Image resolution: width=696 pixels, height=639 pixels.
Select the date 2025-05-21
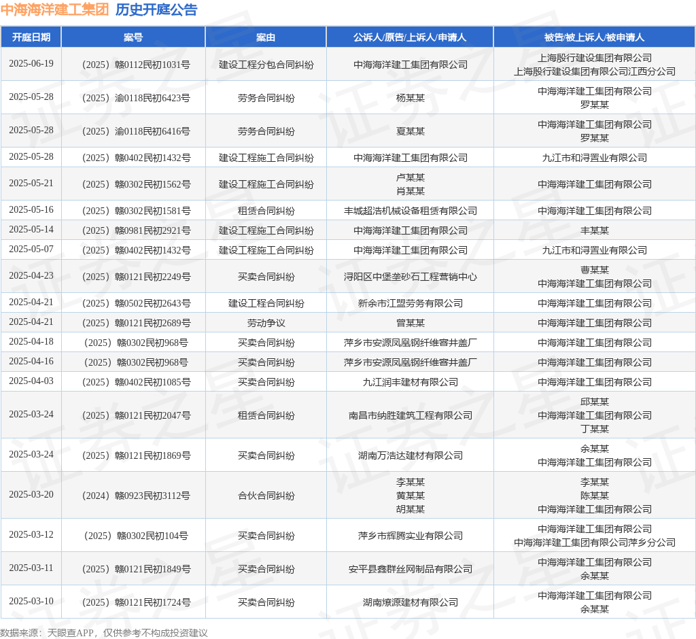click(x=31, y=183)
